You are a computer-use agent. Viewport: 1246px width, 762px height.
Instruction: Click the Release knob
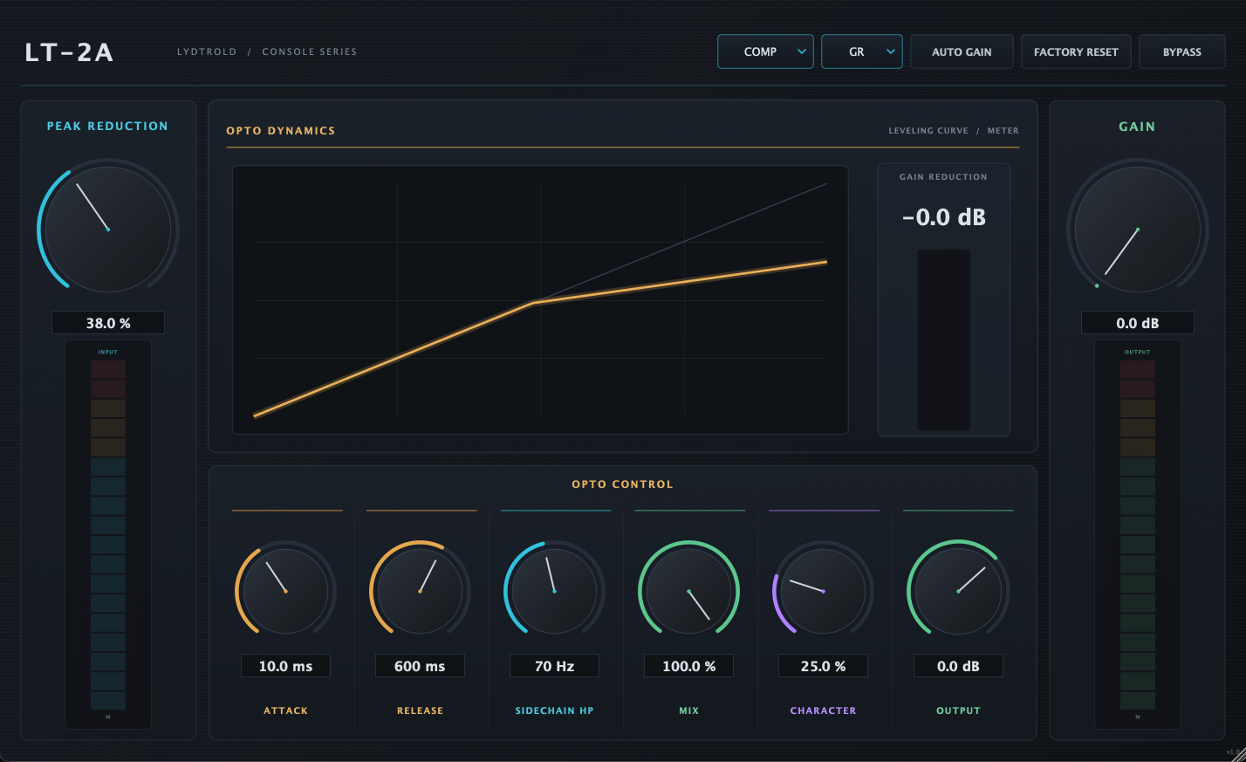pyautogui.click(x=420, y=591)
